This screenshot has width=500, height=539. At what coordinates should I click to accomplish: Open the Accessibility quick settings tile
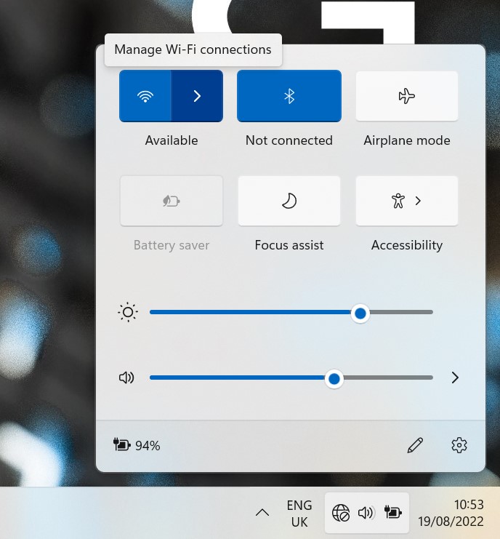click(407, 201)
